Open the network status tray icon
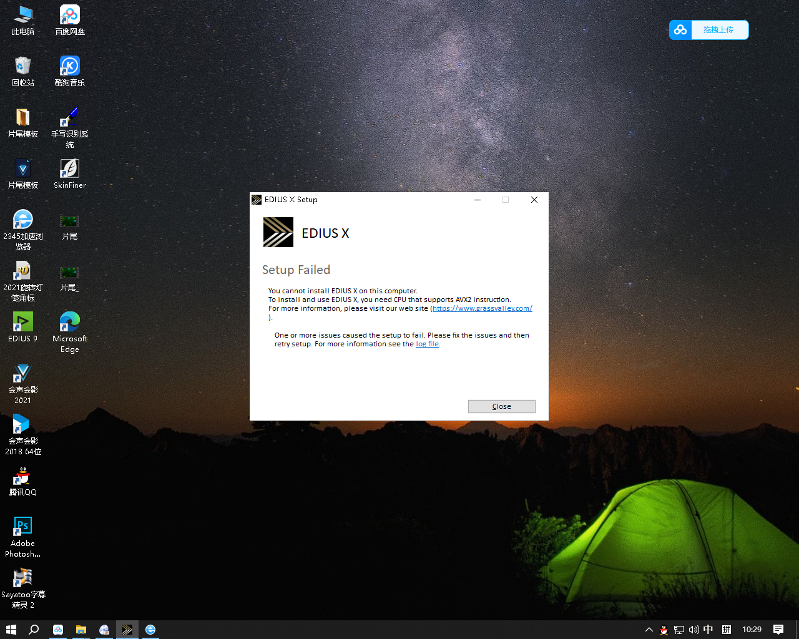Image resolution: width=799 pixels, height=639 pixels. tap(679, 630)
